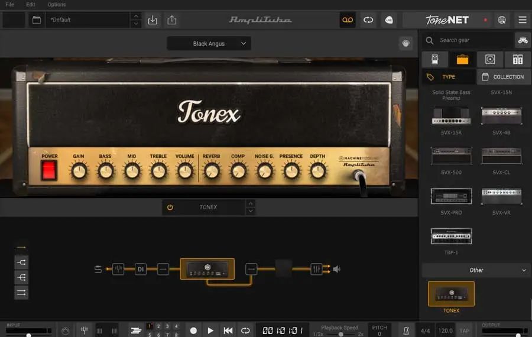Screen dimensions: 532x337
Task: Toggle the TONEX slot power button
Action: [170, 207]
